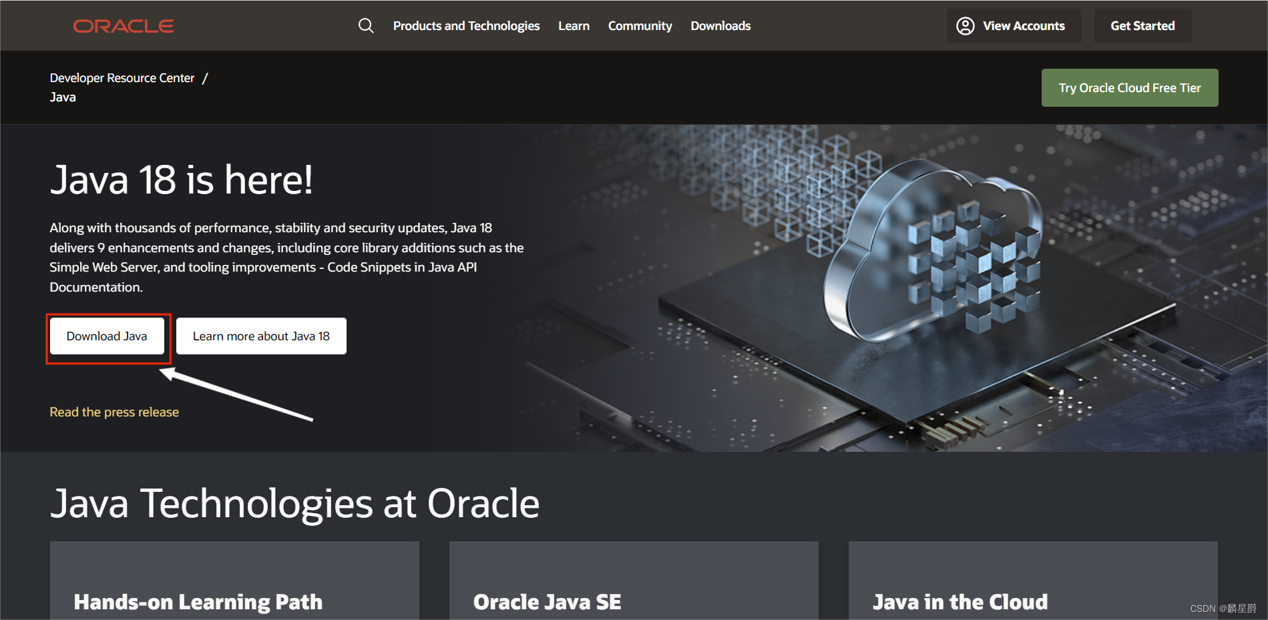Open the search magnifier icon
Screen dimensions: 1268x620
click(x=366, y=26)
